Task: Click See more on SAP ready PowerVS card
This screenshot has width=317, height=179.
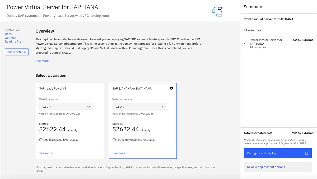Action: (x=46, y=153)
